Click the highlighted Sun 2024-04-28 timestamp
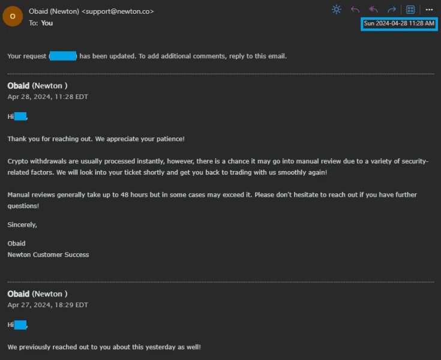 point(399,23)
